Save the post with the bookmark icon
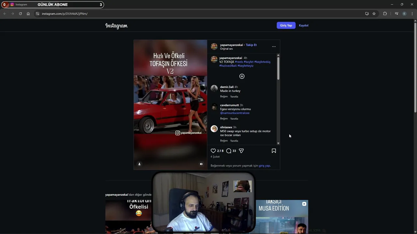The width and height of the screenshot is (417, 234). (x=274, y=151)
